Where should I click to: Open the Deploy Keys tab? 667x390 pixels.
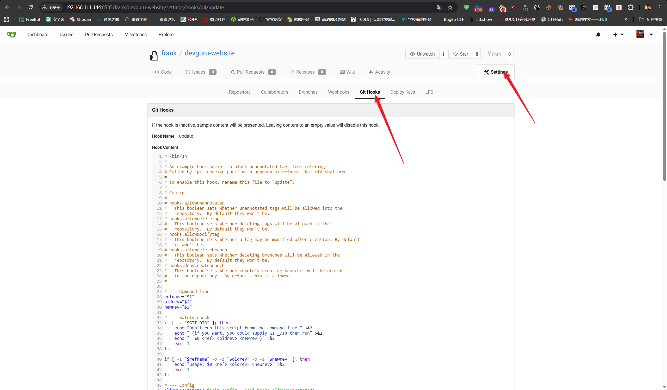[x=402, y=92]
